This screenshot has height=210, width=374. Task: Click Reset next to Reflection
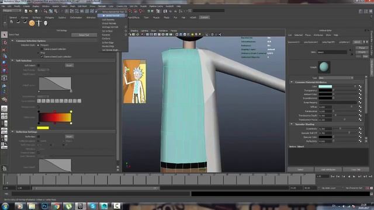point(69,136)
